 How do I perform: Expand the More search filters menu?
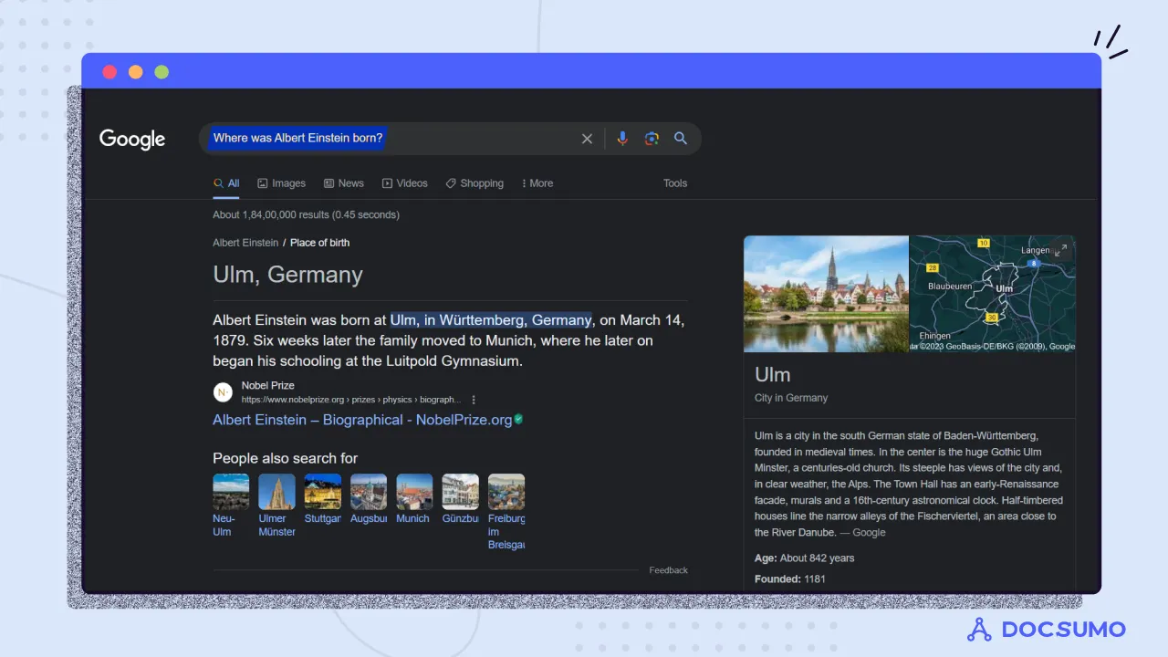(x=537, y=183)
